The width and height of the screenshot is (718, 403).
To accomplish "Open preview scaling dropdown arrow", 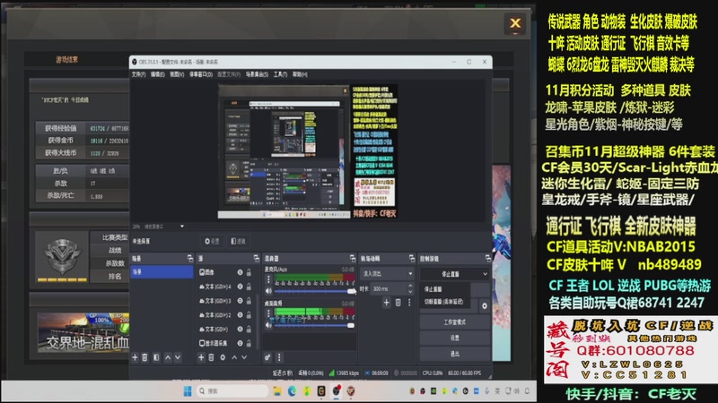I will 182,227.
